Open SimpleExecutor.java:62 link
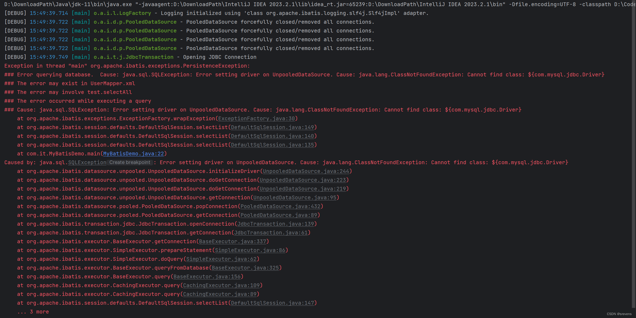The width and height of the screenshot is (636, 318). [221, 259]
